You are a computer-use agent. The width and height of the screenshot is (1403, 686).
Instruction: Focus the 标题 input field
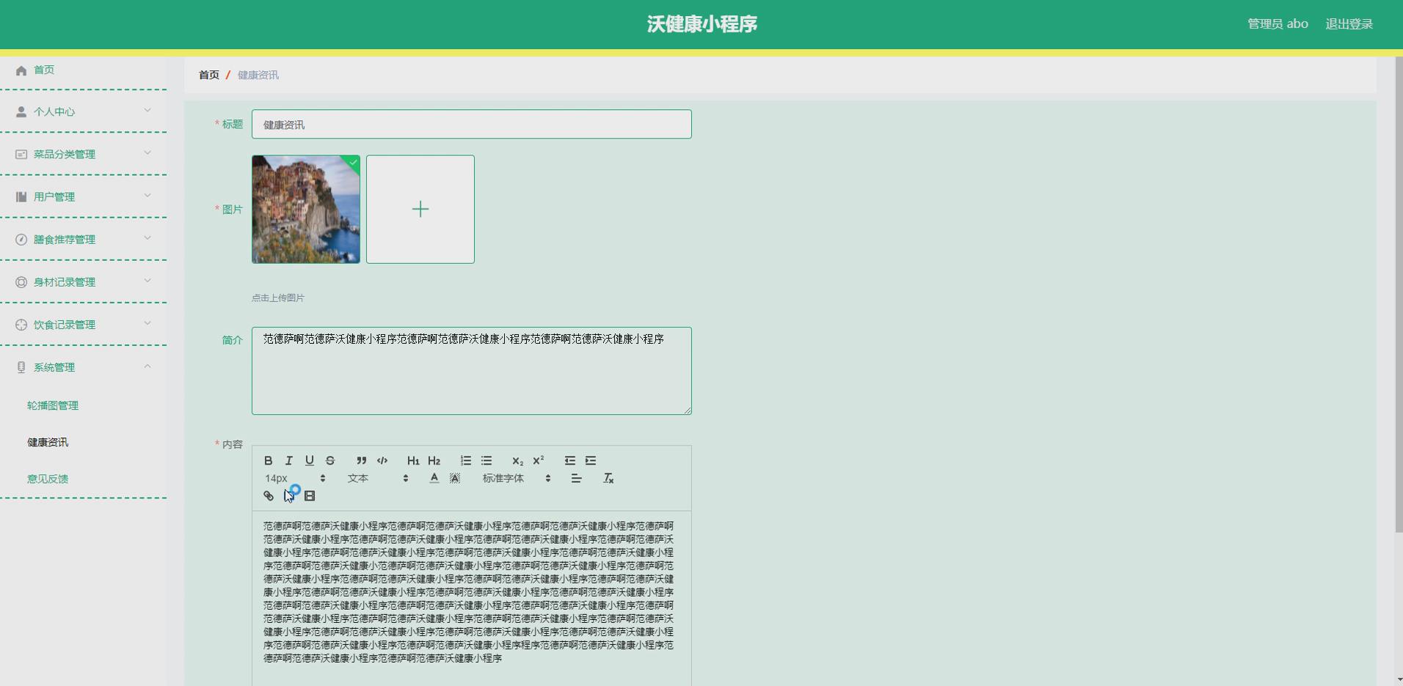point(472,124)
